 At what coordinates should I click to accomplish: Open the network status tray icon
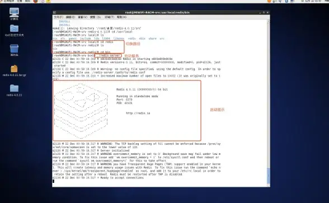coord(275,1)
